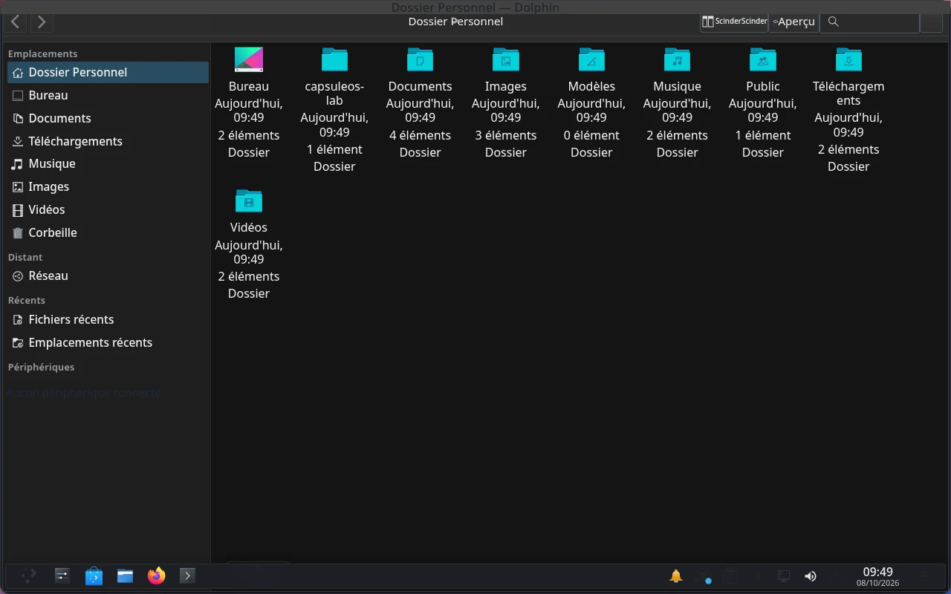This screenshot has width=951, height=594.
Task: Open Bureau in the Emplacements sidebar
Action: point(108,95)
